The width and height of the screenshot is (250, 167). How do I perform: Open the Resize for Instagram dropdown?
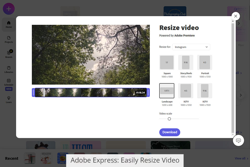tap(191, 47)
